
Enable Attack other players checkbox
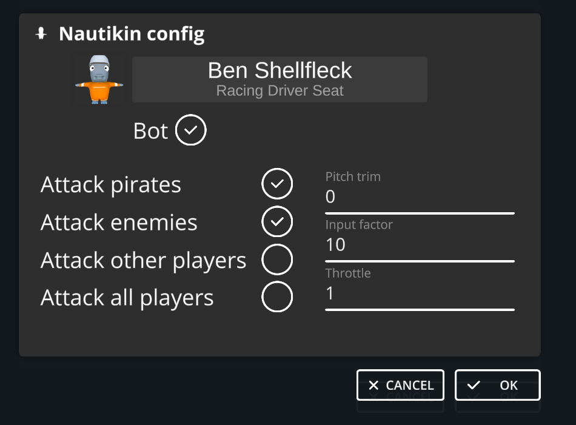(x=277, y=260)
